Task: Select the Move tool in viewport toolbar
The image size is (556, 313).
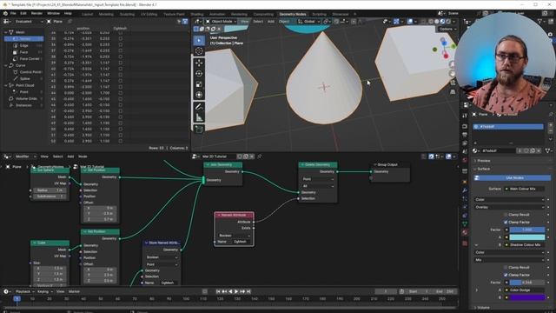Action: click(x=199, y=63)
